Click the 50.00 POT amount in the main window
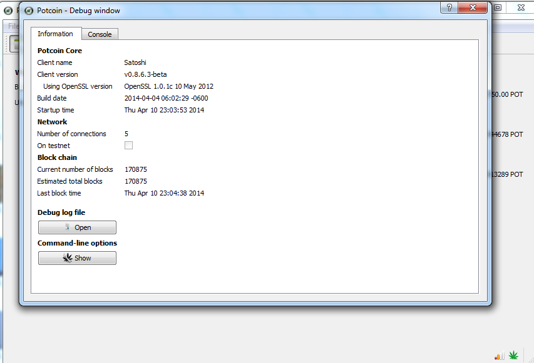Image resolution: width=534 pixels, height=363 pixels. [507, 94]
